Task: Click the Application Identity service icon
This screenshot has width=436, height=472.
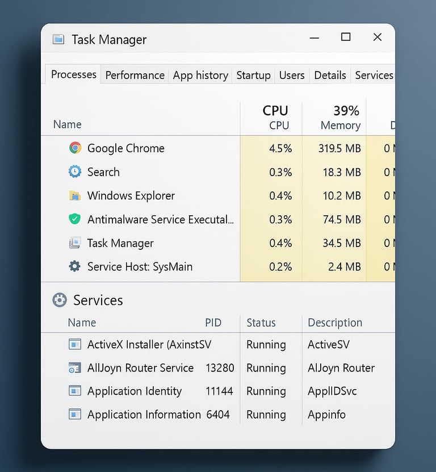Action: pos(74,391)
